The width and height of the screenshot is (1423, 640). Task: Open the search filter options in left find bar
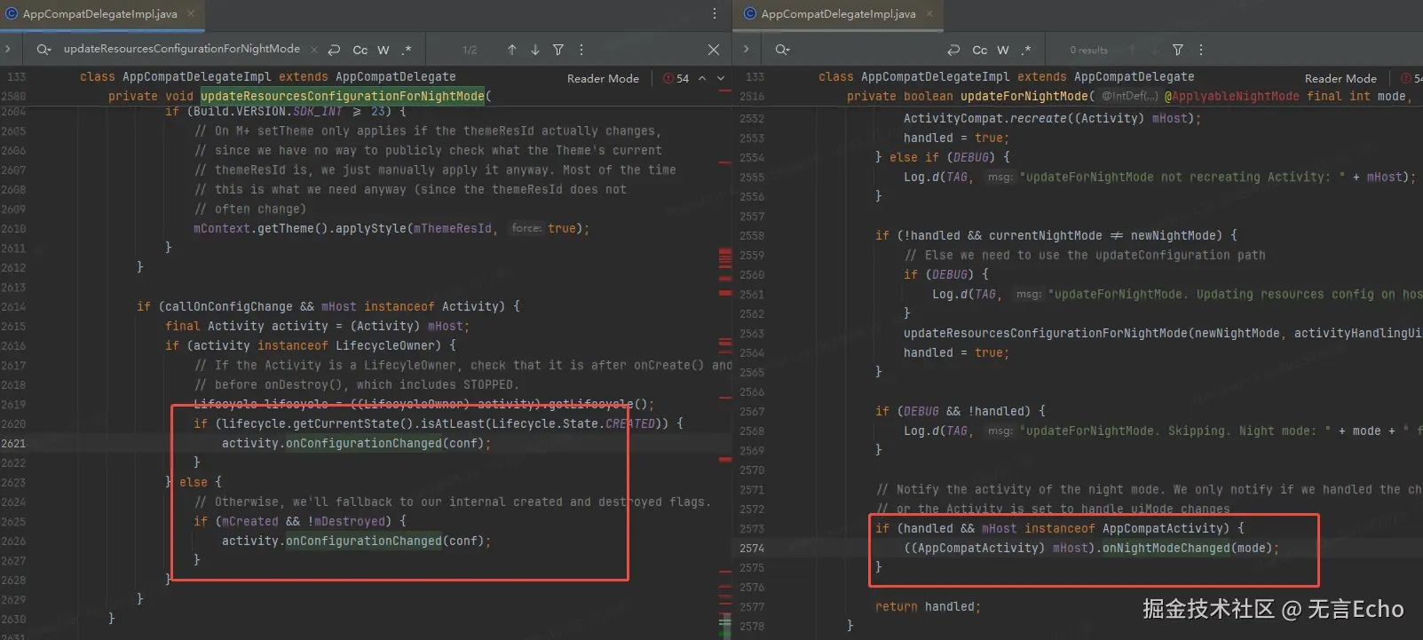pyautogui.click(x=558, y=50)
